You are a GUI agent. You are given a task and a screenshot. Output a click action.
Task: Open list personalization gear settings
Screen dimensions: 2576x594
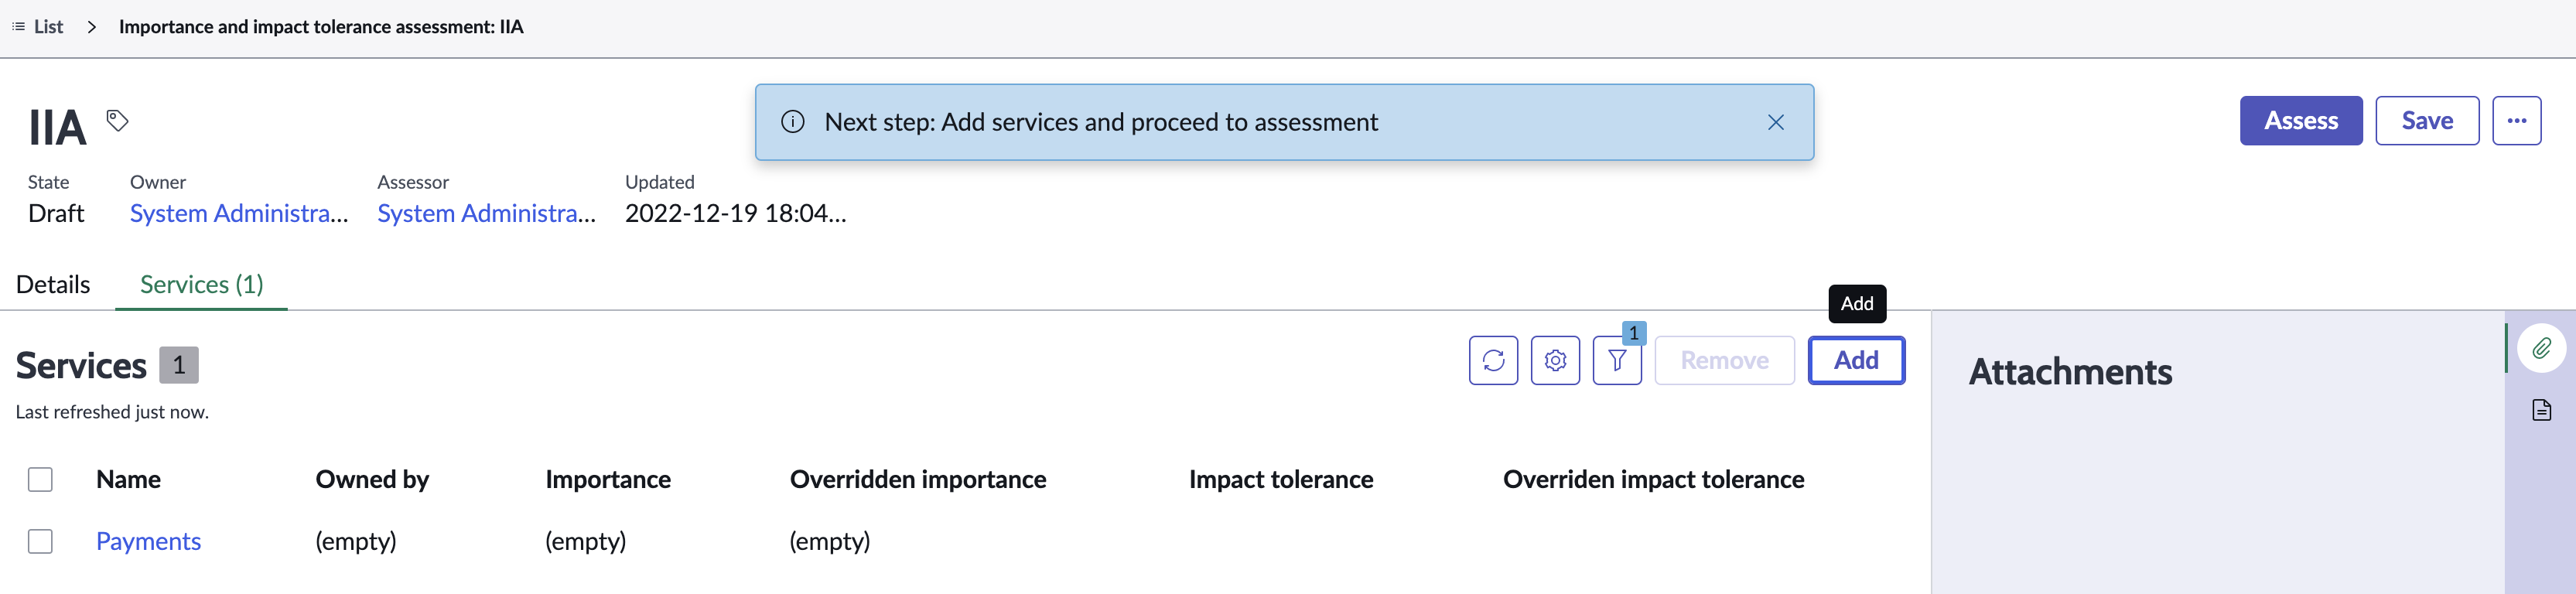(x=1555, y=360)
